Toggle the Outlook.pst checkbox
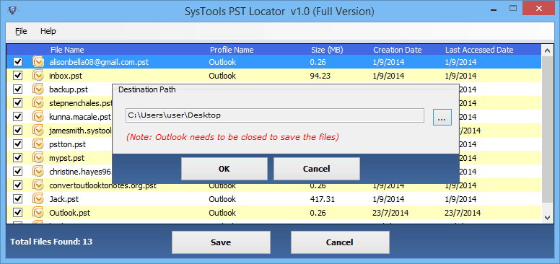This screenshot has height=264, width=560. [x=17, y=213]
